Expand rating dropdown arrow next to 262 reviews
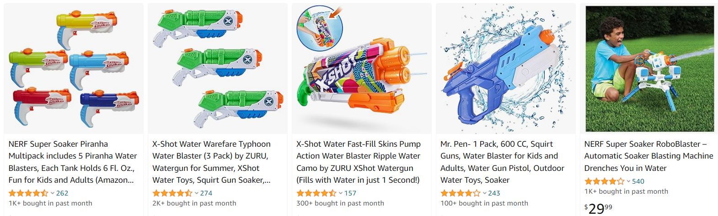Image resolution: width=718 pixels, height=216 pixels. coord(52,193)
